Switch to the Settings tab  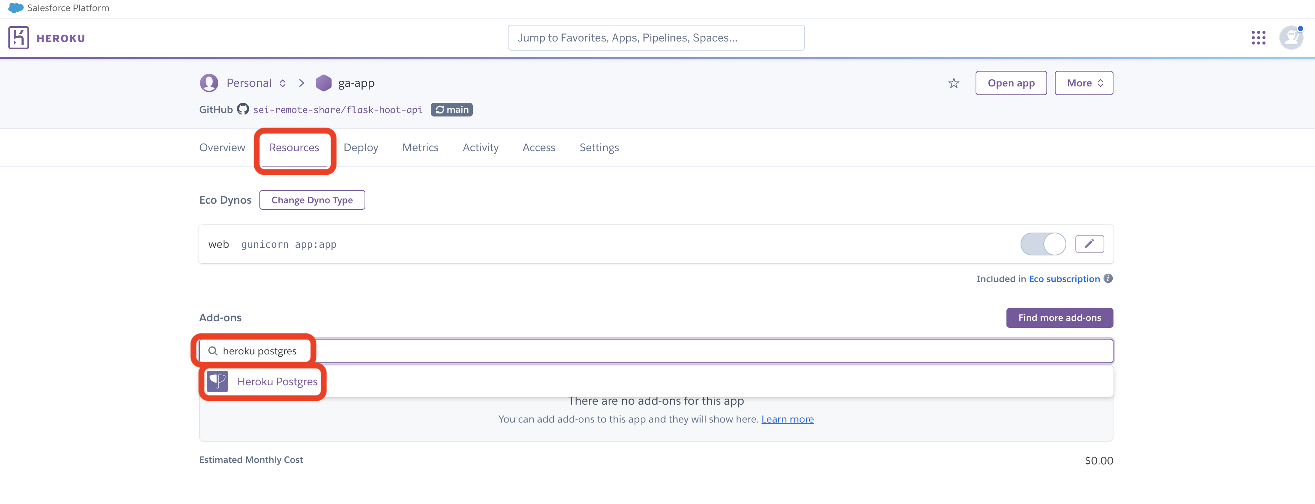tap(599, 147)
